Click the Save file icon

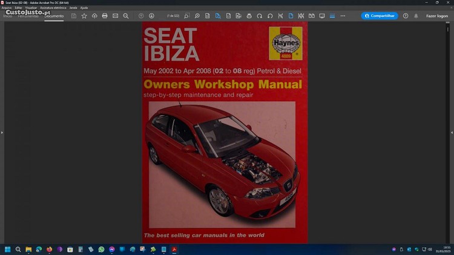click(74, 16)
